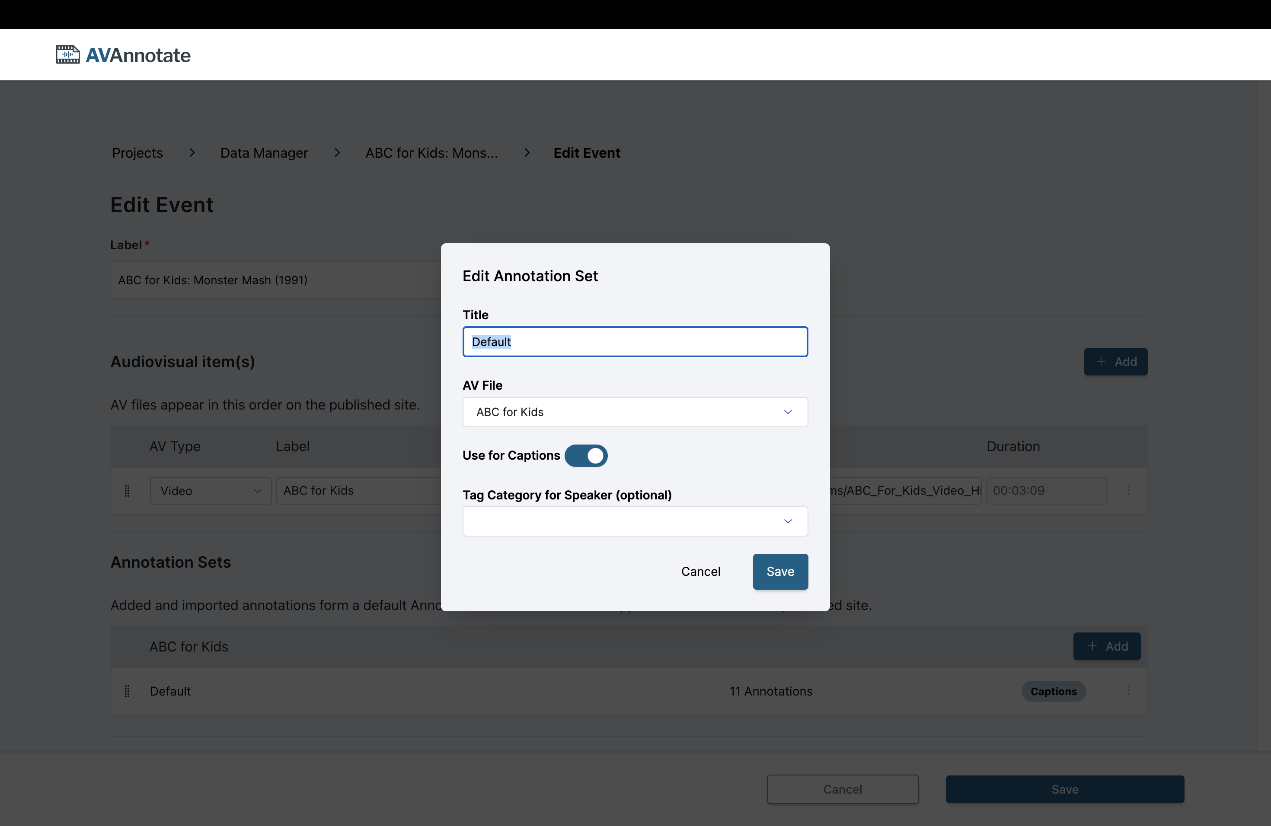1271x826 pixels.
Task: Go to Projects breadcrumb
Action: 137,152
